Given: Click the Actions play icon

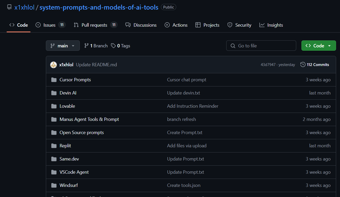Looking at the screenshot, I should coord(167,25).
